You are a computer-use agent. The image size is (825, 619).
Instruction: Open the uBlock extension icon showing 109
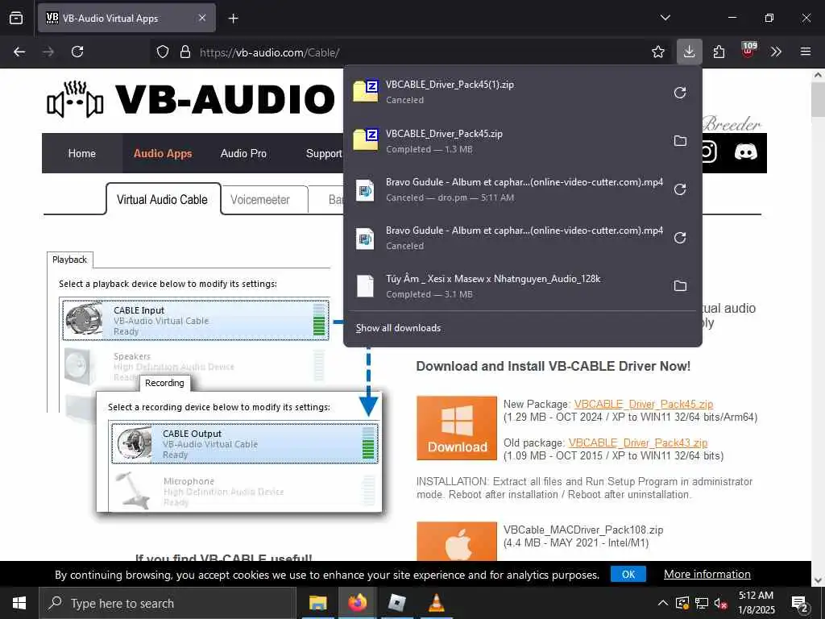point(748,50)
